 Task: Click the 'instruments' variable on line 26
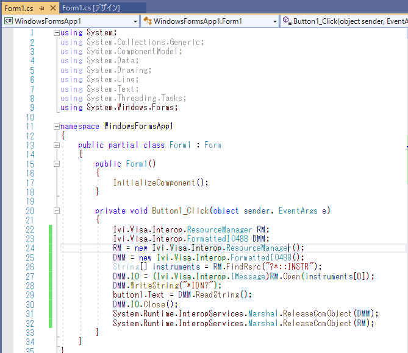point(176,267)
